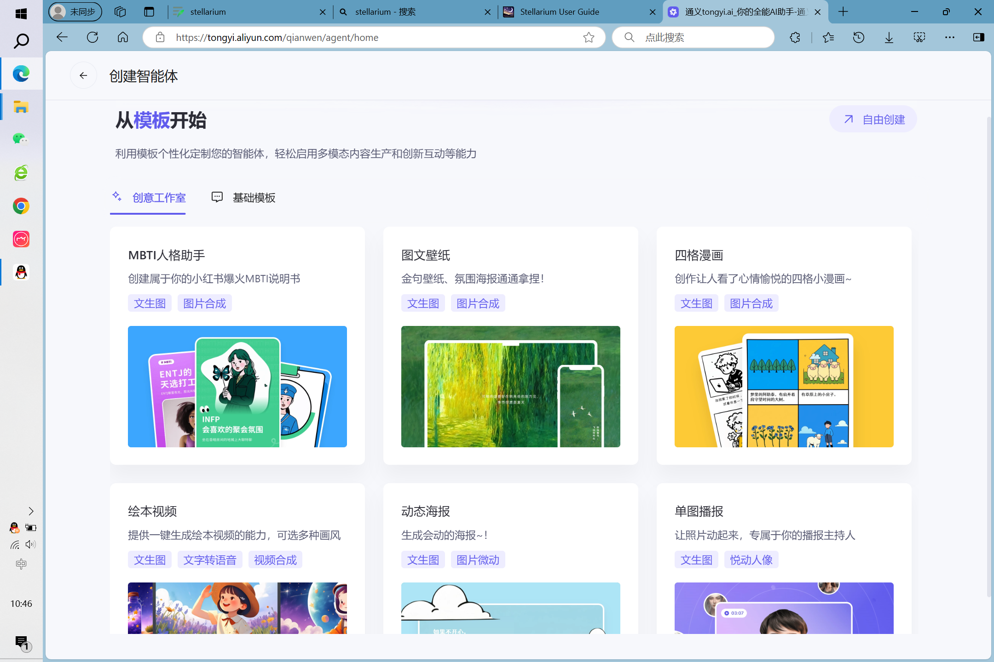Open the volume control icon
The height and width of the screenshot is (662, 994).
coord(30,545)
